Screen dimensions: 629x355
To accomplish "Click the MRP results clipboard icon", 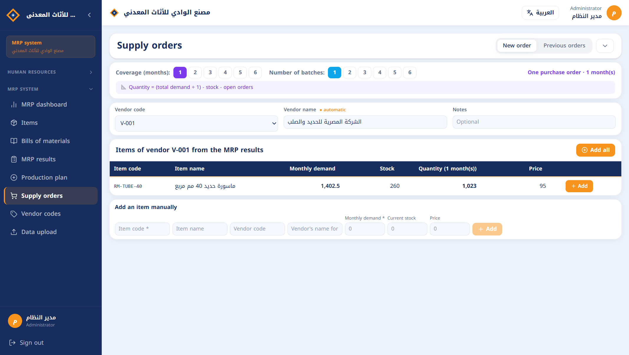I will [14, 159].
